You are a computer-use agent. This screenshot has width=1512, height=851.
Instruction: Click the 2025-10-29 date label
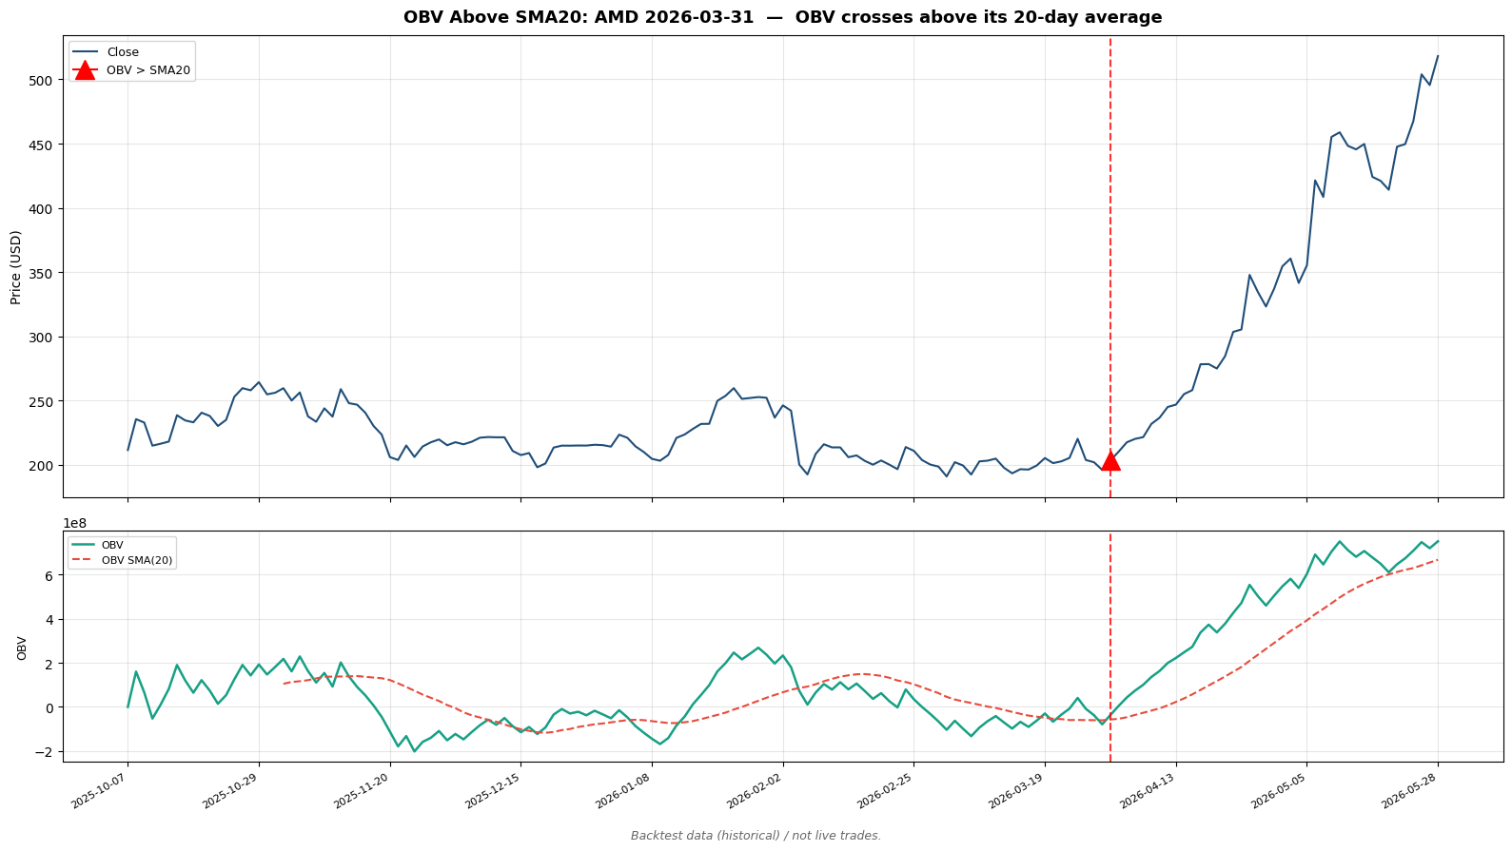click(x=230, y=792)
